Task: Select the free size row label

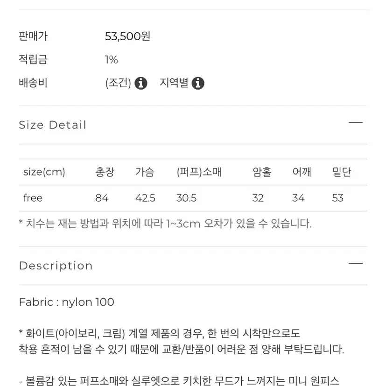Action: (33, 198)
